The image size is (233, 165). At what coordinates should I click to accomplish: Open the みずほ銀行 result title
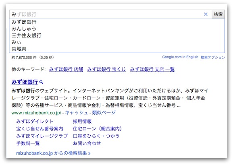point(25,82)
